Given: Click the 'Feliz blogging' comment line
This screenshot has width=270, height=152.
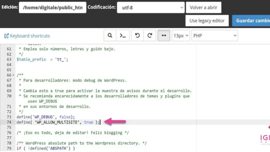Looking at the screenshot, I should coord(73,133).
